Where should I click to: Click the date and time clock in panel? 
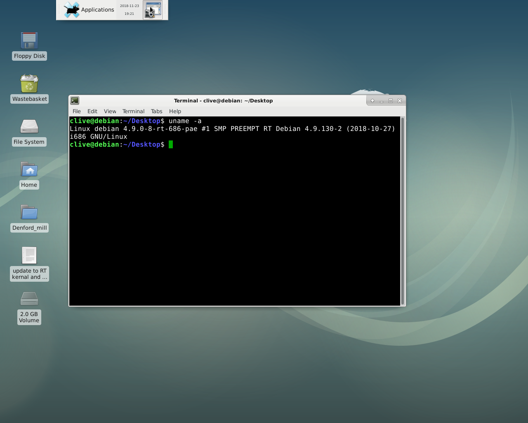[130, 10]
